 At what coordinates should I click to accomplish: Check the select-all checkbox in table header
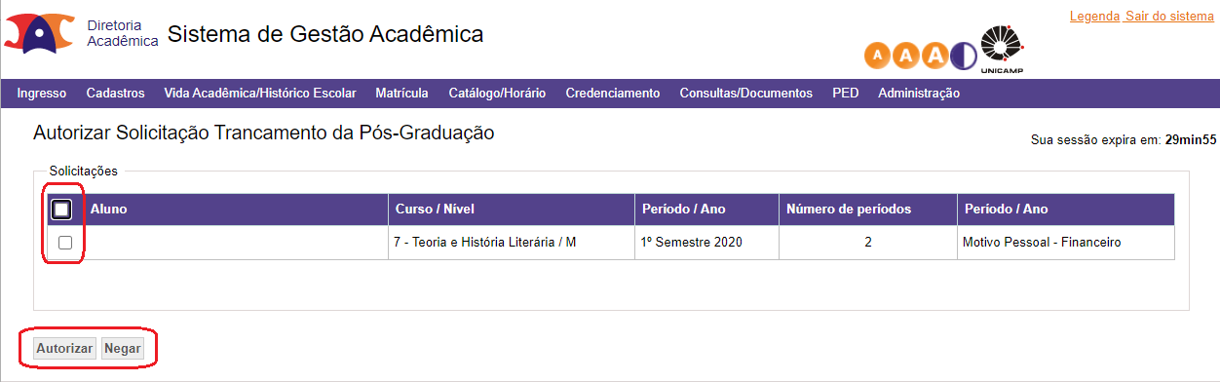pyautogui.click(x=61, y=210)
